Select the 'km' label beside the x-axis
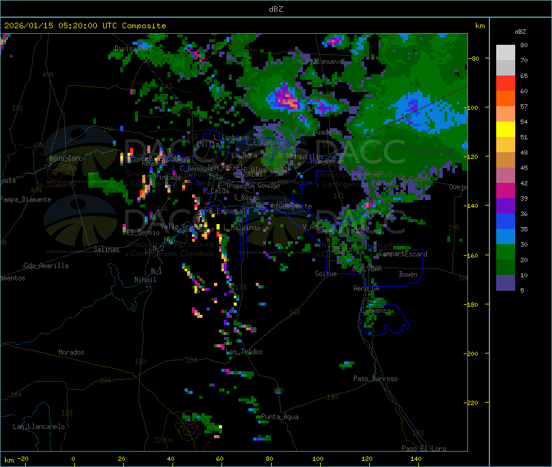Viewport: 552px width, 467px height. pyautogui.click(x=9, y=460)
